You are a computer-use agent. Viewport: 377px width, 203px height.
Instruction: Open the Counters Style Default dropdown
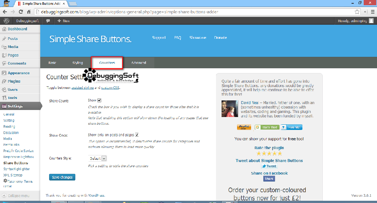(97, 159)
